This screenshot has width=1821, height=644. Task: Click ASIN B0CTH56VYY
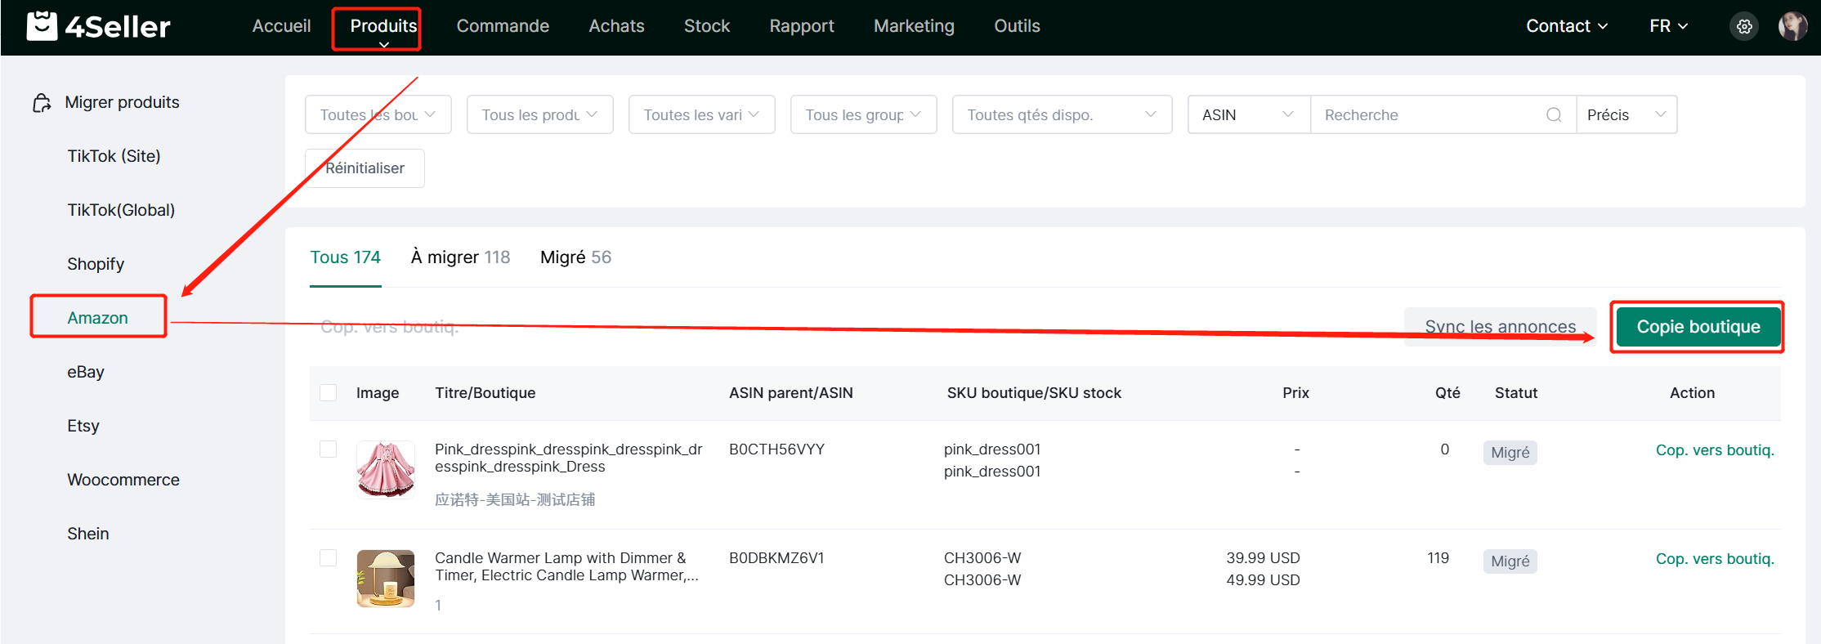pyautogui.click(x=776, y=449)
